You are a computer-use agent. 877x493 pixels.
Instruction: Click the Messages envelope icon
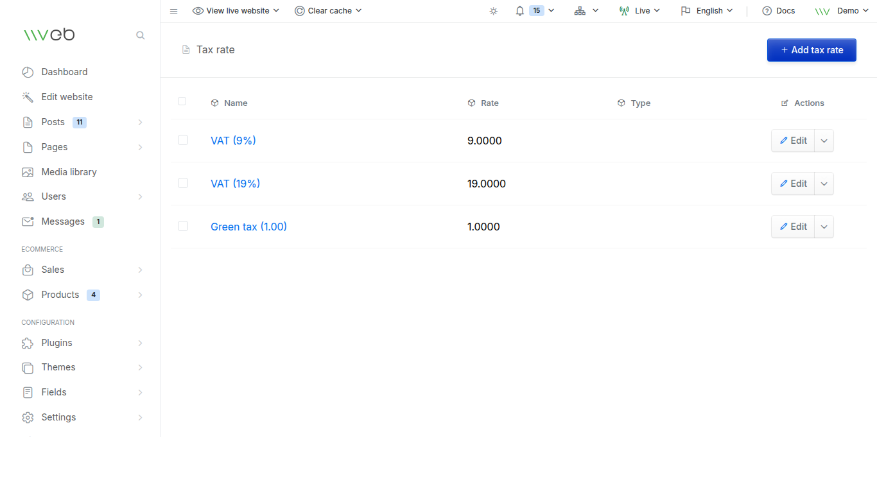(28, 221)
